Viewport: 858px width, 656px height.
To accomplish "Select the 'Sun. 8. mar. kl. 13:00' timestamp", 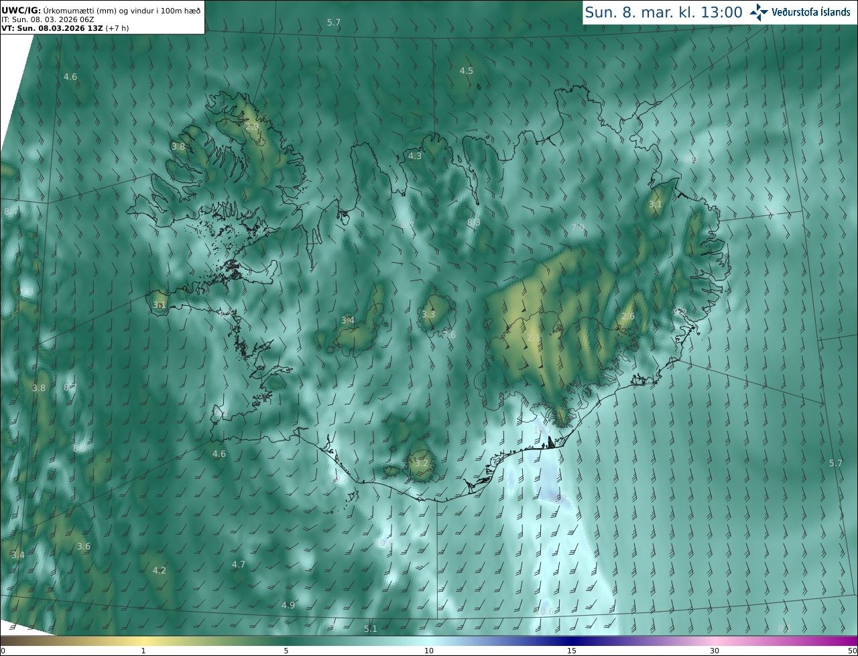I will pyautogui.click(x=664, y=12).
